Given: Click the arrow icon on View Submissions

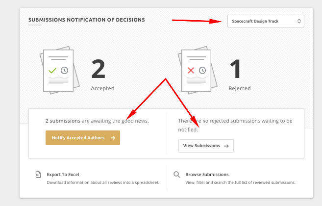Looking at the screenshot, I should coord(226,146).
